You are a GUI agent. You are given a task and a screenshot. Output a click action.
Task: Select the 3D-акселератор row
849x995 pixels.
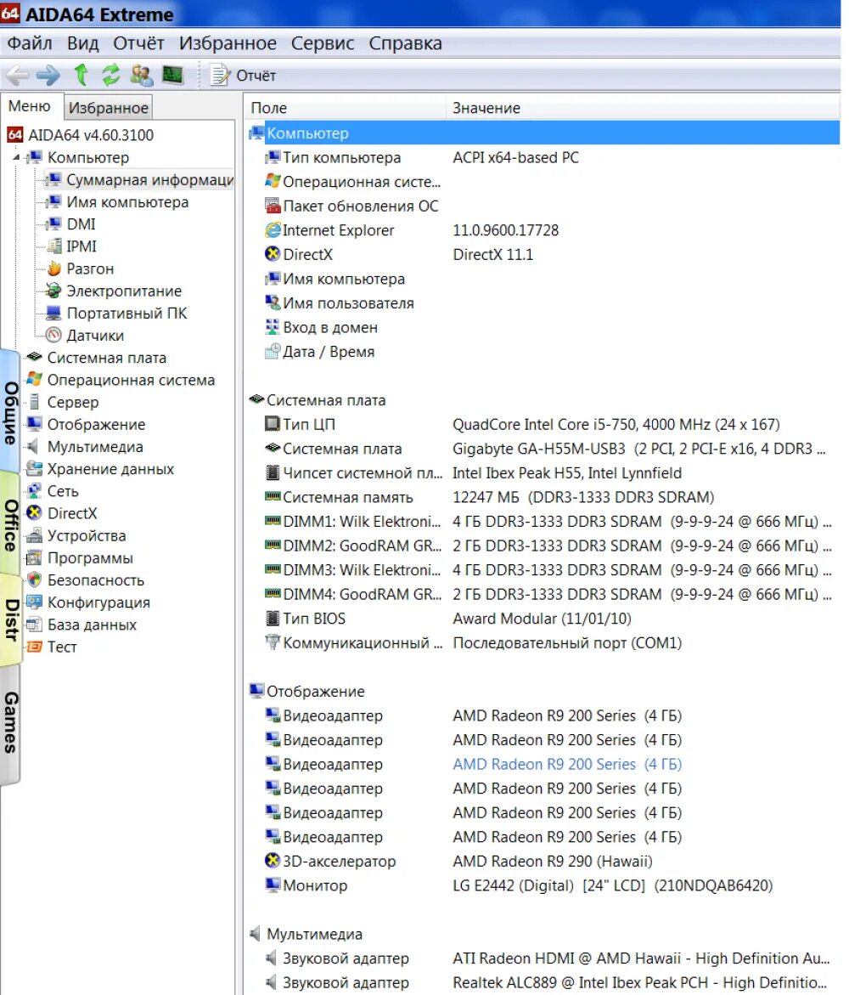[x=543, y=861]
